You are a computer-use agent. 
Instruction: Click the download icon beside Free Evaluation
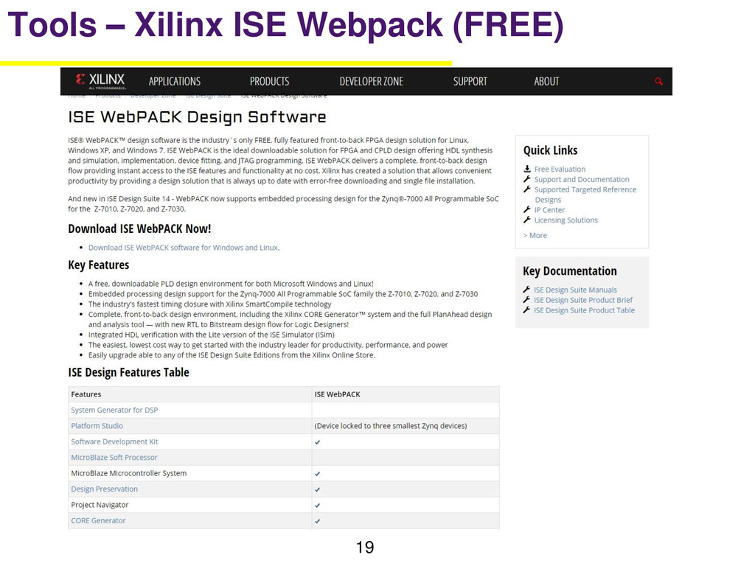tap(527, 169)
